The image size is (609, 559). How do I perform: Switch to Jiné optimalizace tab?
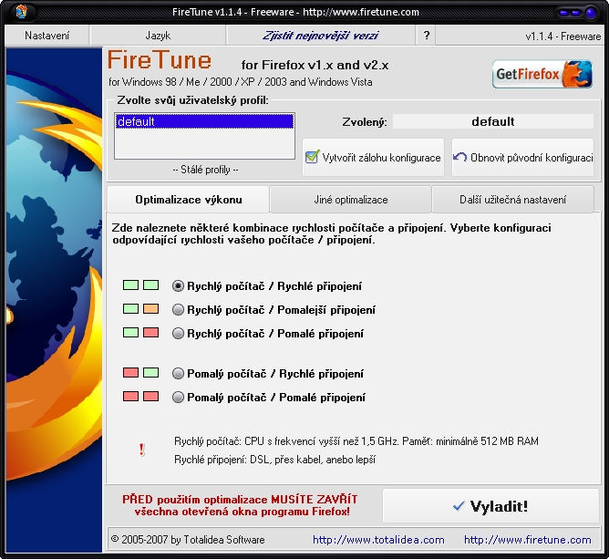tap(351, 200)
